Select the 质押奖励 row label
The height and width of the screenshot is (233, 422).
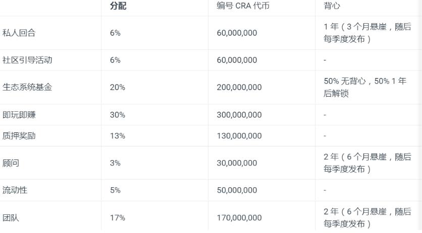coord(19,135)
